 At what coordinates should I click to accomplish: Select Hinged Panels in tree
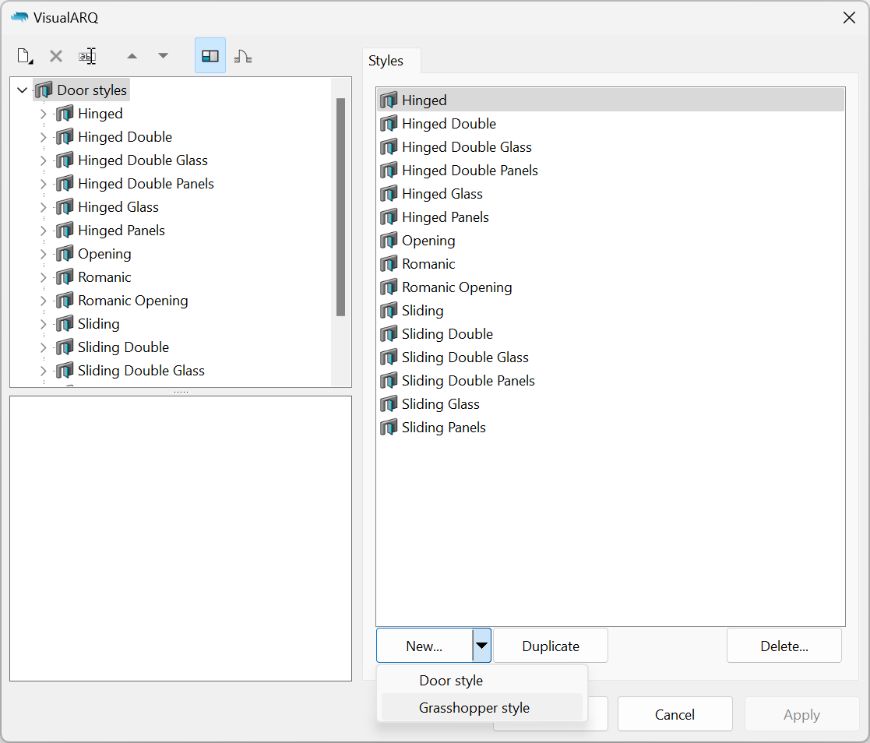click(122, 231)
